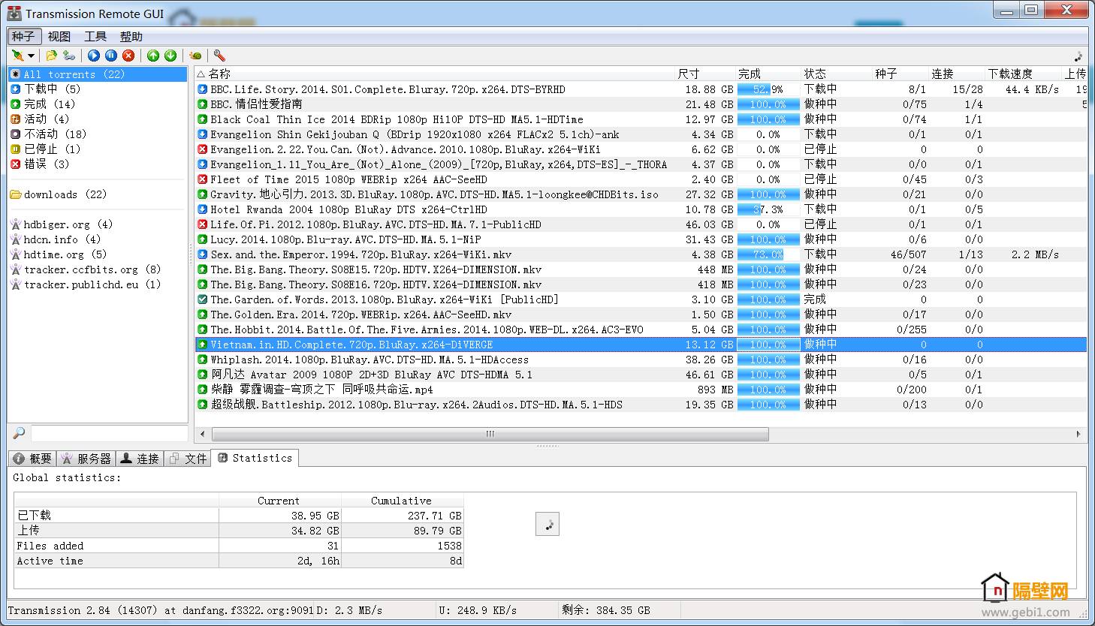Click the add torrent link icon
The height and width of the screenshot is (626, 1095).
coord(69,56)
